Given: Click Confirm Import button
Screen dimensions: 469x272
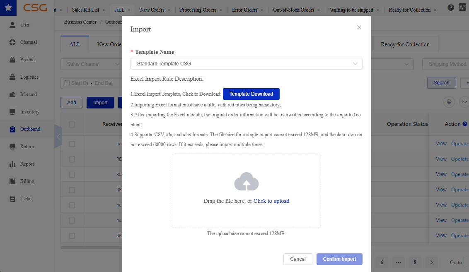Looking at the screenshot, I should (339, 259).
